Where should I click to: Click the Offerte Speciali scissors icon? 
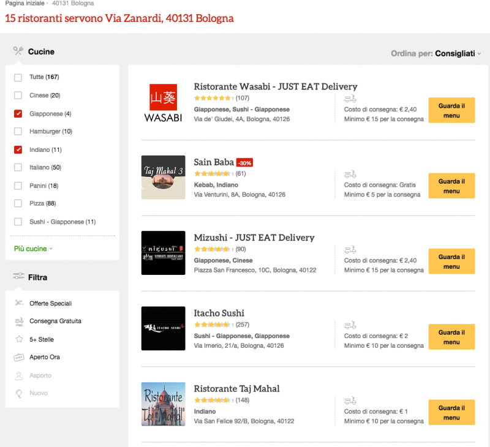click(18, 303)
